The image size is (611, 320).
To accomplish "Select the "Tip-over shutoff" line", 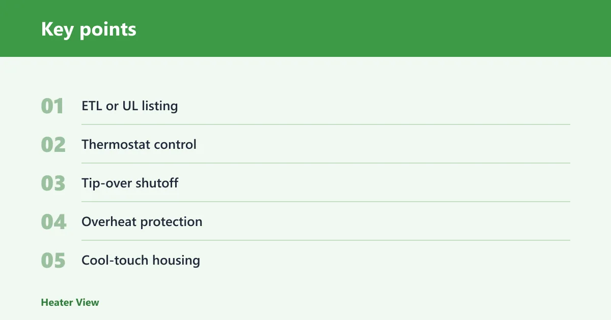I will 130,183.
